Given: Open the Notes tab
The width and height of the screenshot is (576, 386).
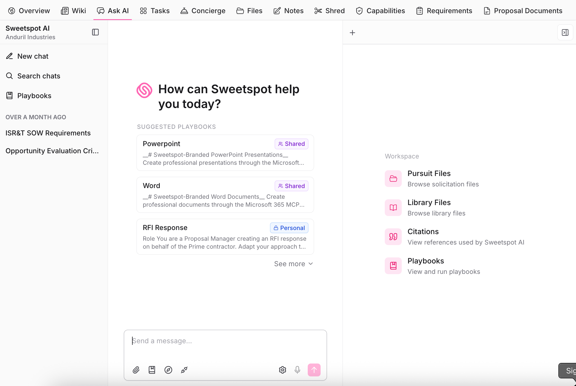Looking at the screenshot, I should (x=288, y=11).
